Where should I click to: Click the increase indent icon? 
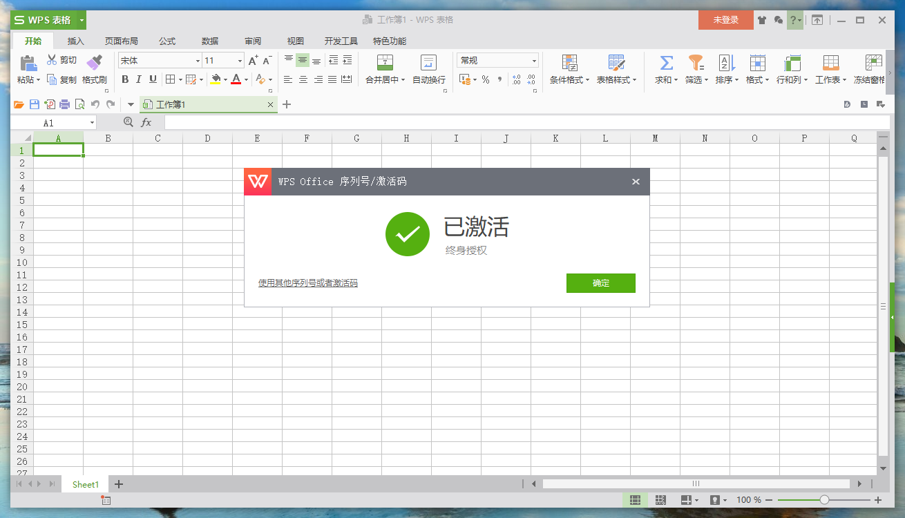coord(347,60)
